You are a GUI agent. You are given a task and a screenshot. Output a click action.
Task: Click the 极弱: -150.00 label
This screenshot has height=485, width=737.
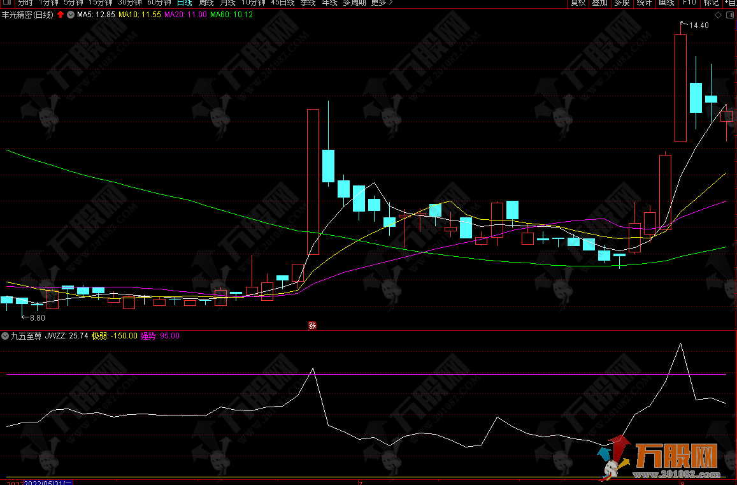(x=115, y=336)
